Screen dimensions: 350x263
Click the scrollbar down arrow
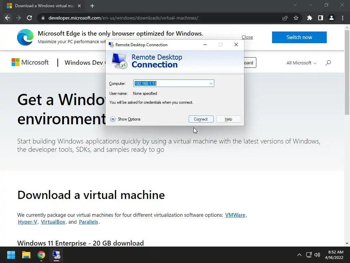347,243
